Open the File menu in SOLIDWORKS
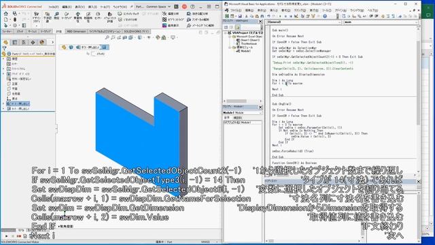 54,7
